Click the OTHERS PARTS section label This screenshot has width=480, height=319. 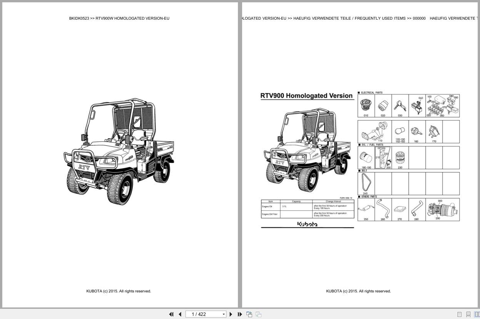coord(369,197)
